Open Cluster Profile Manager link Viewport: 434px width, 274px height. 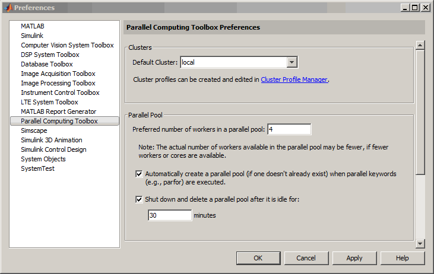[x=294, y=79]
